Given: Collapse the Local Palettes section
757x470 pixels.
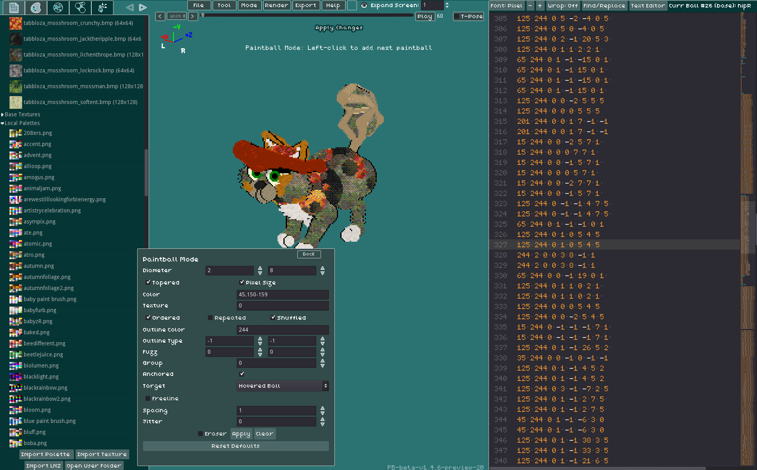Looking at the screenshot, I should point(2,123).
